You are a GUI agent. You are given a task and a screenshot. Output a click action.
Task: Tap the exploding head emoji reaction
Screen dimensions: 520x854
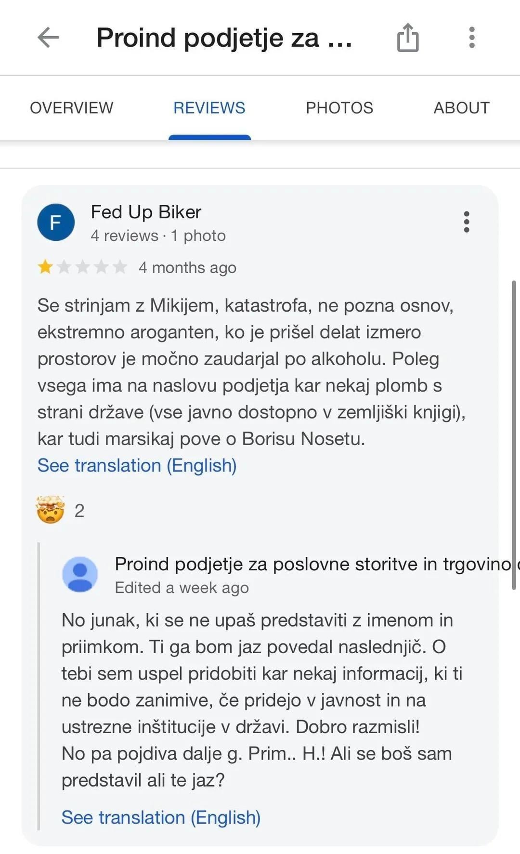point(50,510)
